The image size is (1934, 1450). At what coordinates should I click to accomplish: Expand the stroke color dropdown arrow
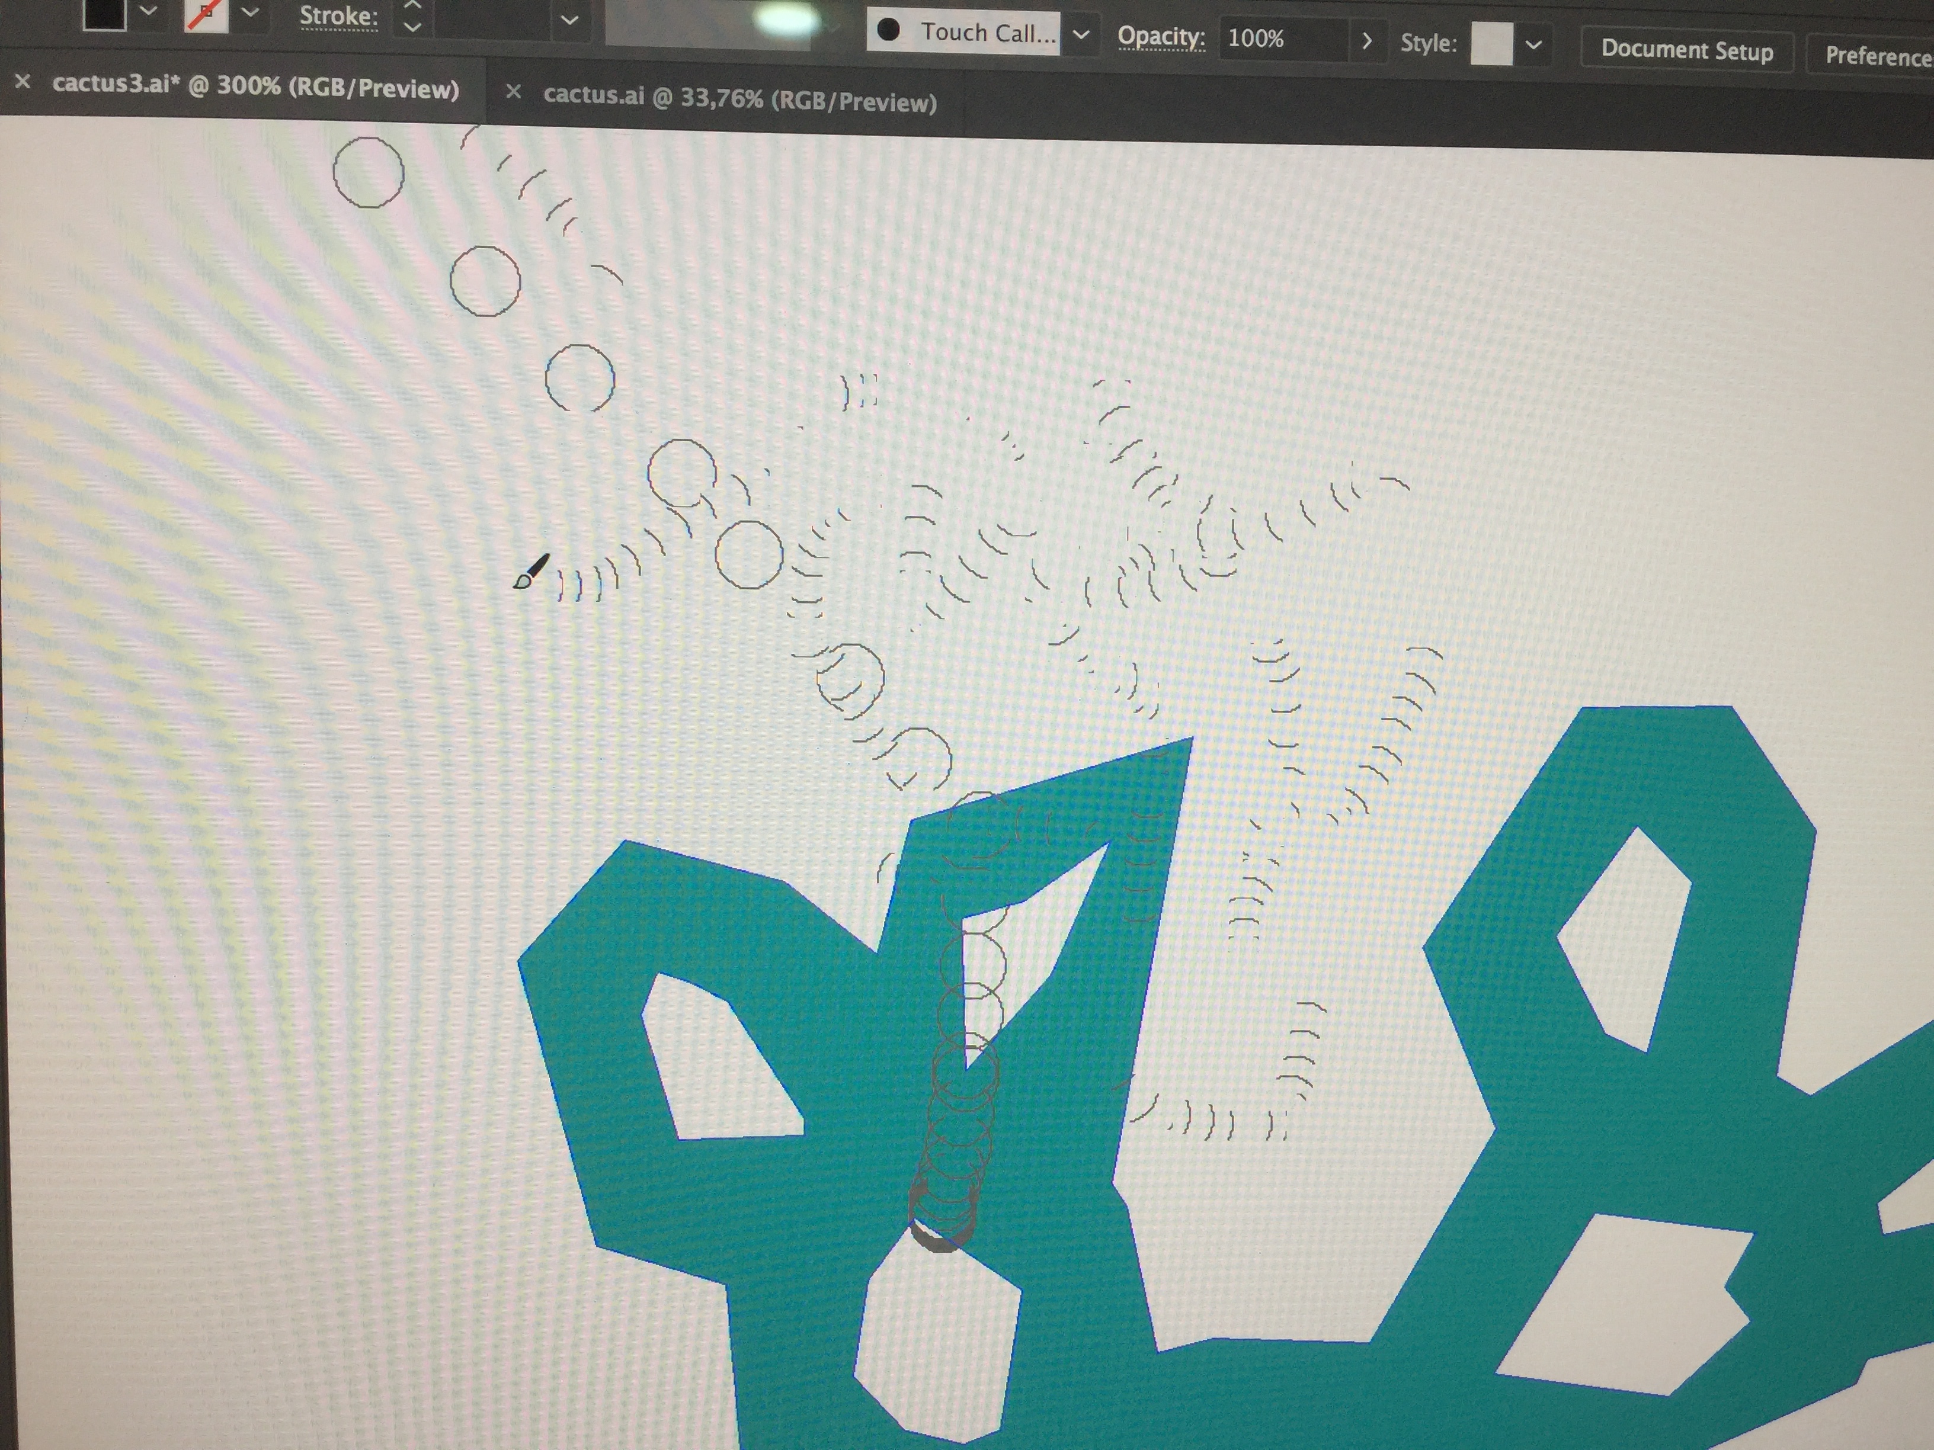pos(250,12)
